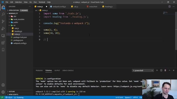177x99 pixels.
Task: Open the File menu
Action: (7, 2)
